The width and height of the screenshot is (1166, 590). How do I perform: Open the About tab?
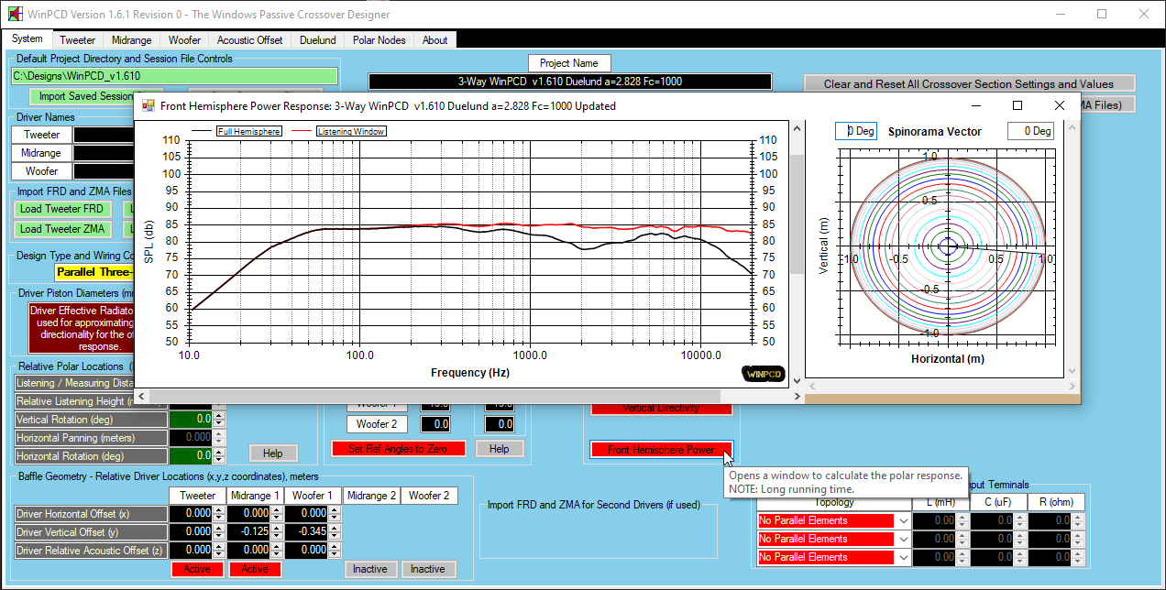[435, 40]
